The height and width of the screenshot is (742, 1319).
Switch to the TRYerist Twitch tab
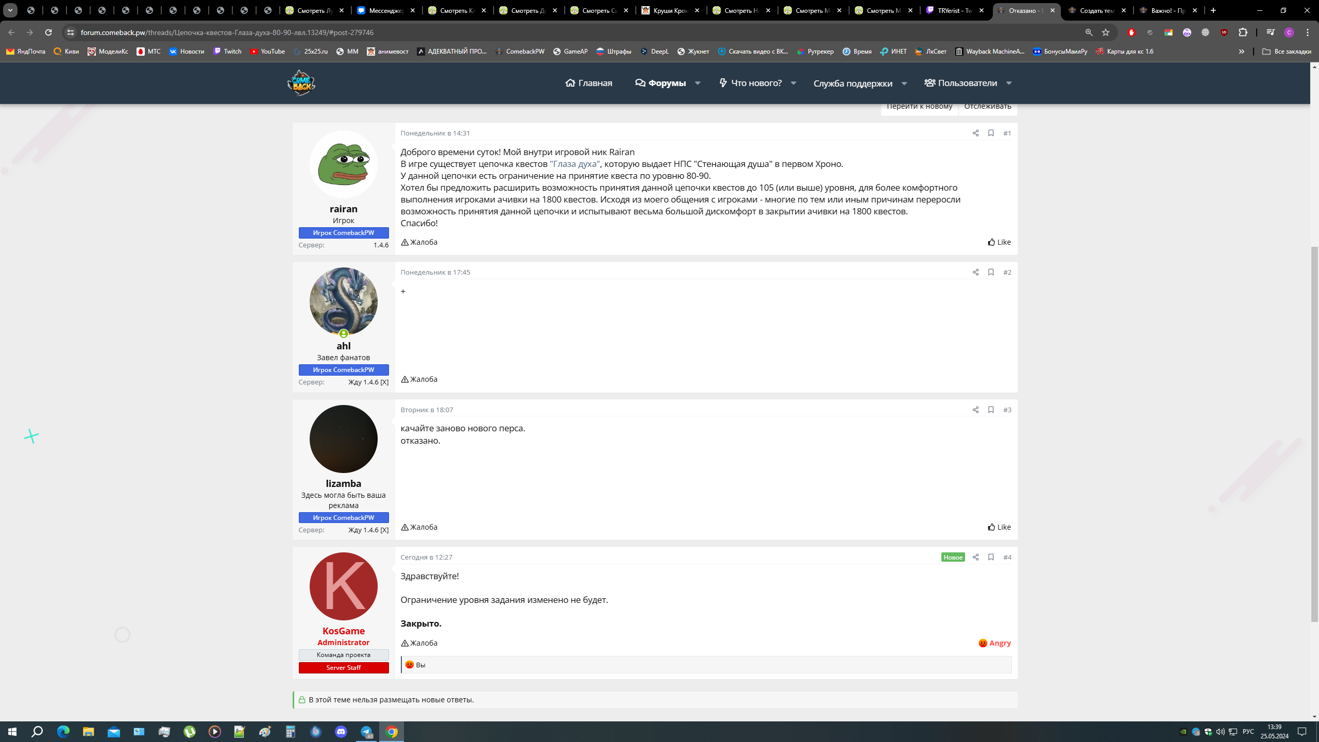955,10
